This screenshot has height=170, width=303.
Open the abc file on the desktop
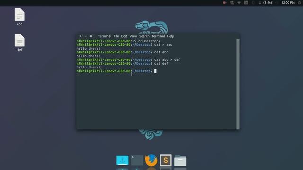19,17
